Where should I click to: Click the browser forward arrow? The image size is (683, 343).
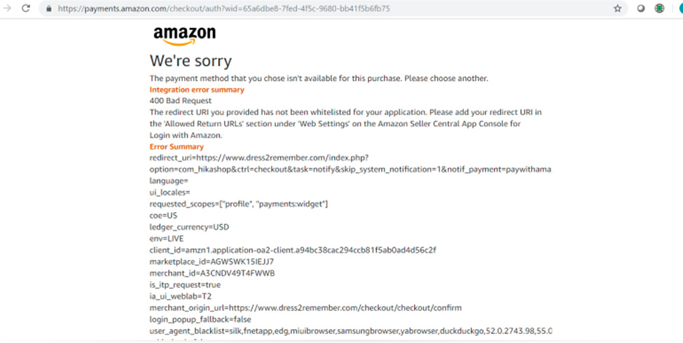(8, 8)
